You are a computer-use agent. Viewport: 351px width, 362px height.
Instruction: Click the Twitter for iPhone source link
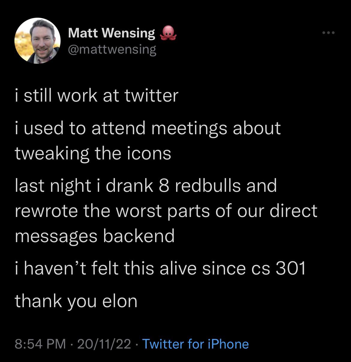point(195,344)
